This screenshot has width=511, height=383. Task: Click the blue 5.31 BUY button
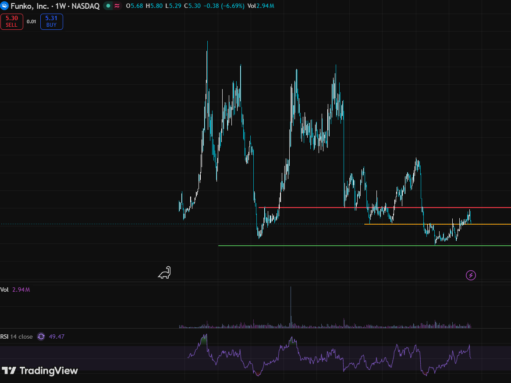click(51, 21)
